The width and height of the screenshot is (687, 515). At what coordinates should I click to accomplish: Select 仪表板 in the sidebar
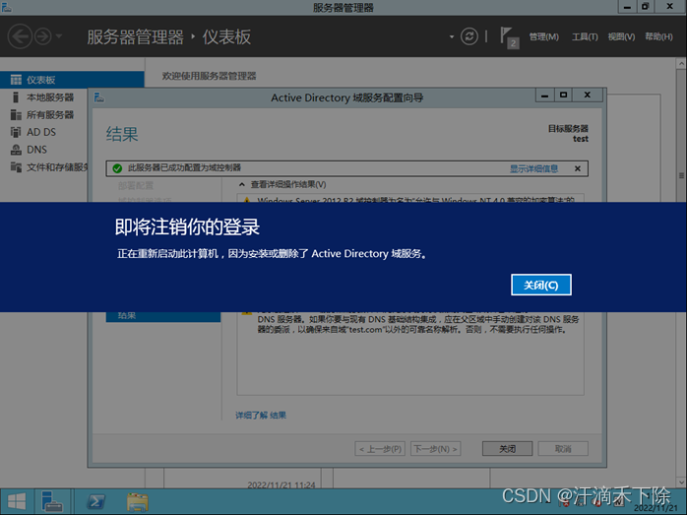click(x=72, y=80)
